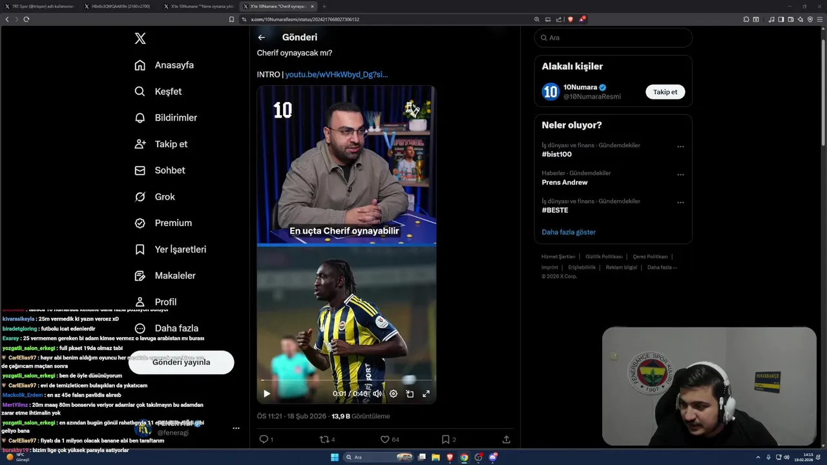
Task: Follow 10Numara with the Takip et button
Action: click(x=665, y=92)
